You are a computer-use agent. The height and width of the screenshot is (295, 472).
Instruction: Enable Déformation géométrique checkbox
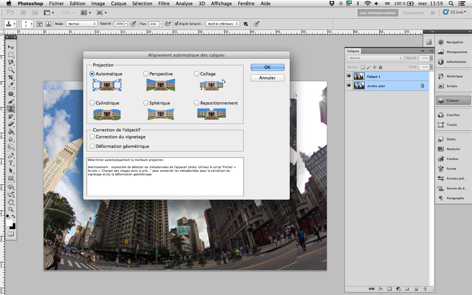[x=92, y=146]
